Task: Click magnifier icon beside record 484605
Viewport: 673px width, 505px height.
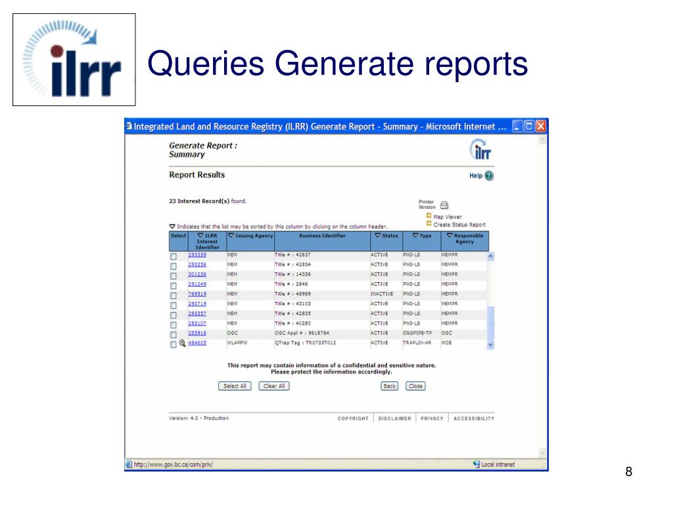Action: [x=183, y=343]
